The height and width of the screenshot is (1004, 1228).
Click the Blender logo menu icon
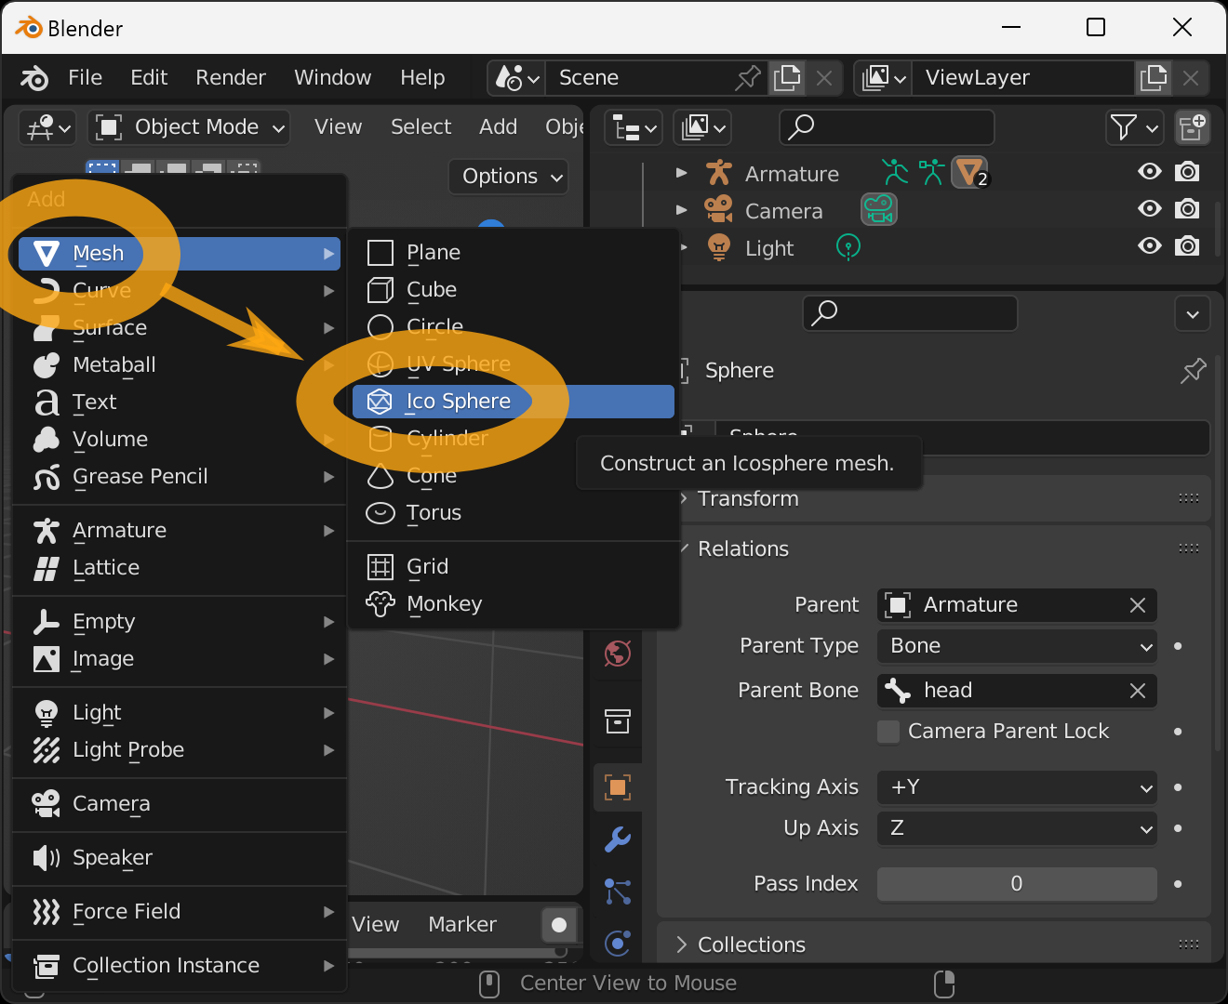[34, 78]
